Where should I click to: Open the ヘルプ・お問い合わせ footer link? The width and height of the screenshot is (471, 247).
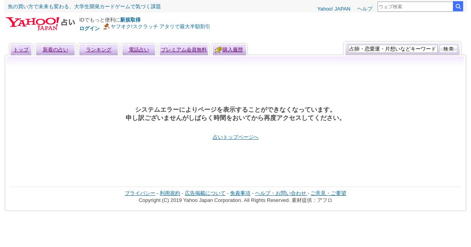tap(281, 193)
